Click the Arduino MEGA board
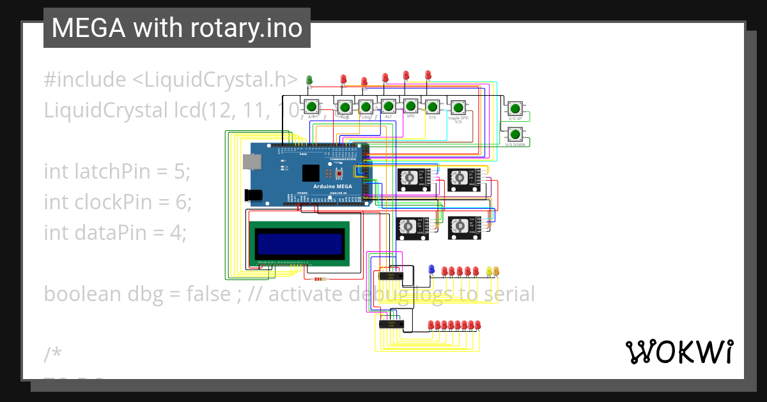The image size is (767, 402). (307, 175)
